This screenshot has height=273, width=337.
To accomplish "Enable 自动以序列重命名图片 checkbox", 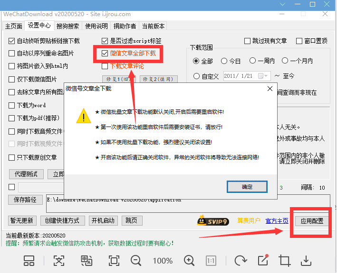I will (x=11, y=53).
